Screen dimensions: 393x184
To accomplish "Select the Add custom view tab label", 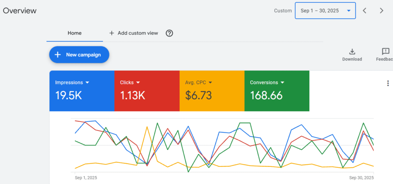I will pos(138,33).
